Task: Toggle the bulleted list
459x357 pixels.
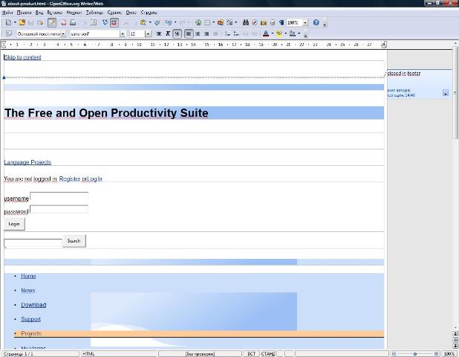Action: pyautogui.click(x=236, y=34)
